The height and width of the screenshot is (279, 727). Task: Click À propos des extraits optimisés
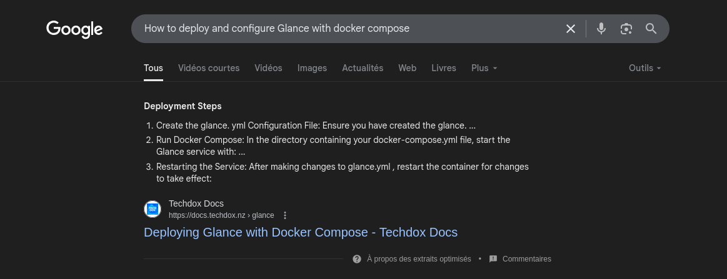pos(419,258)
